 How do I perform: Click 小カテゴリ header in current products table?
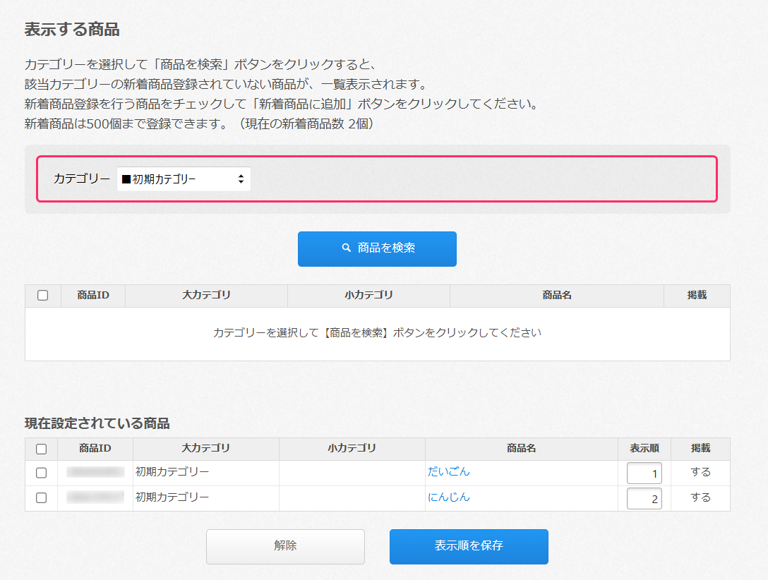click(352, 448)
